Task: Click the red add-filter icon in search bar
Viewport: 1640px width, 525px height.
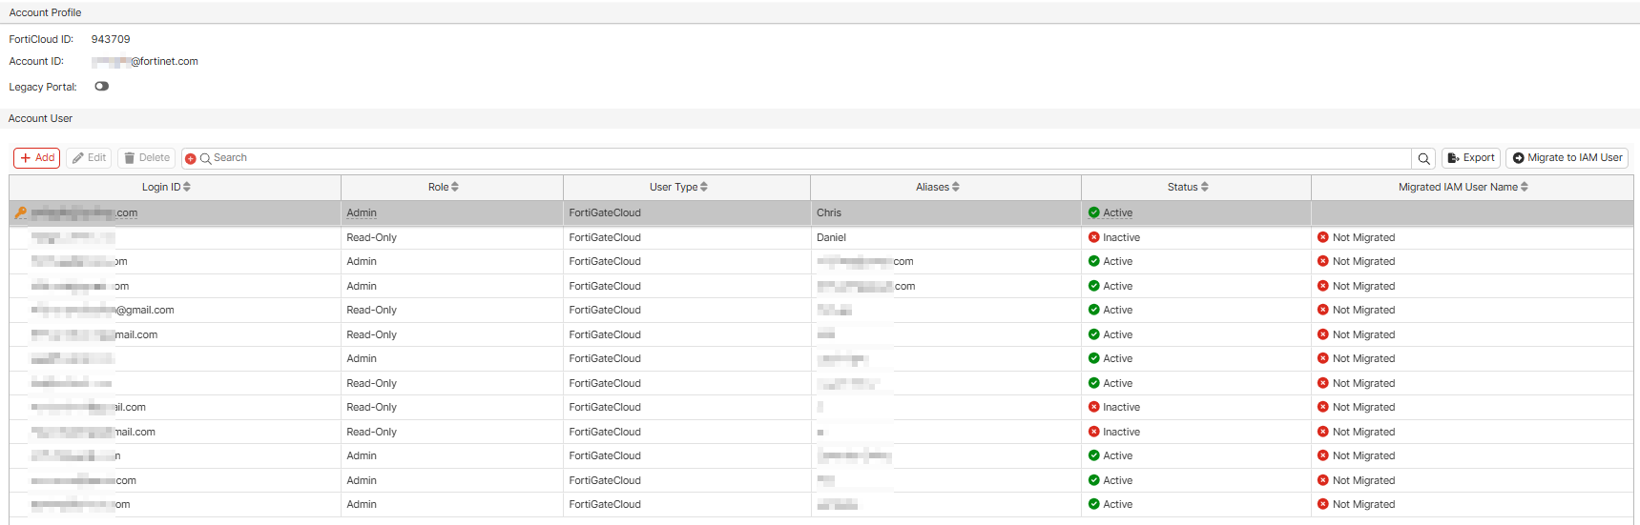Action: click(x=191, y=159)
